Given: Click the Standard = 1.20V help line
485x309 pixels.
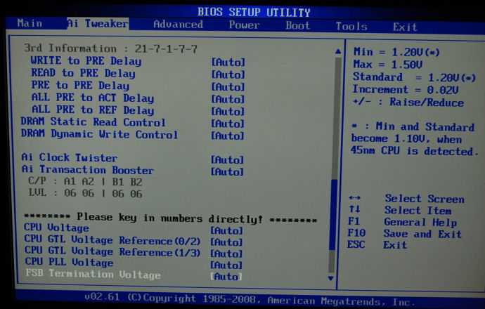Looking at the screenshot, I should coord(415,77).
